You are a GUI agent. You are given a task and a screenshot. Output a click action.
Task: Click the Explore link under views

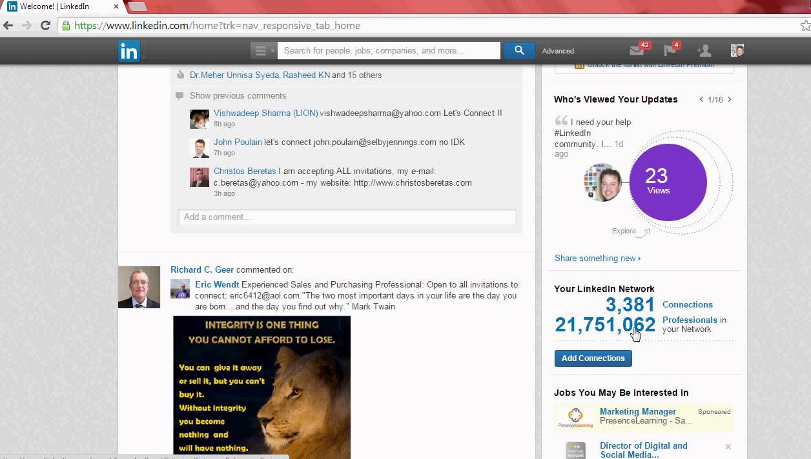(624, 231)
